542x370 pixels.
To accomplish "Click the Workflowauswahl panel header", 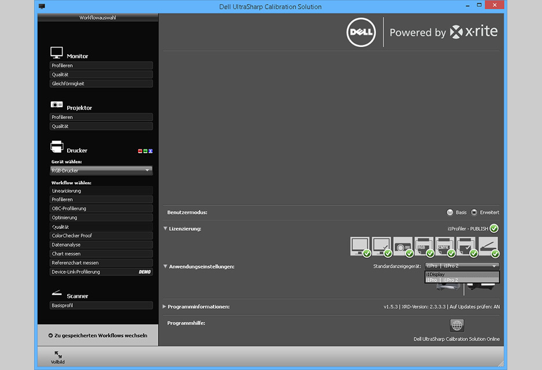I will tap(98, 17).
